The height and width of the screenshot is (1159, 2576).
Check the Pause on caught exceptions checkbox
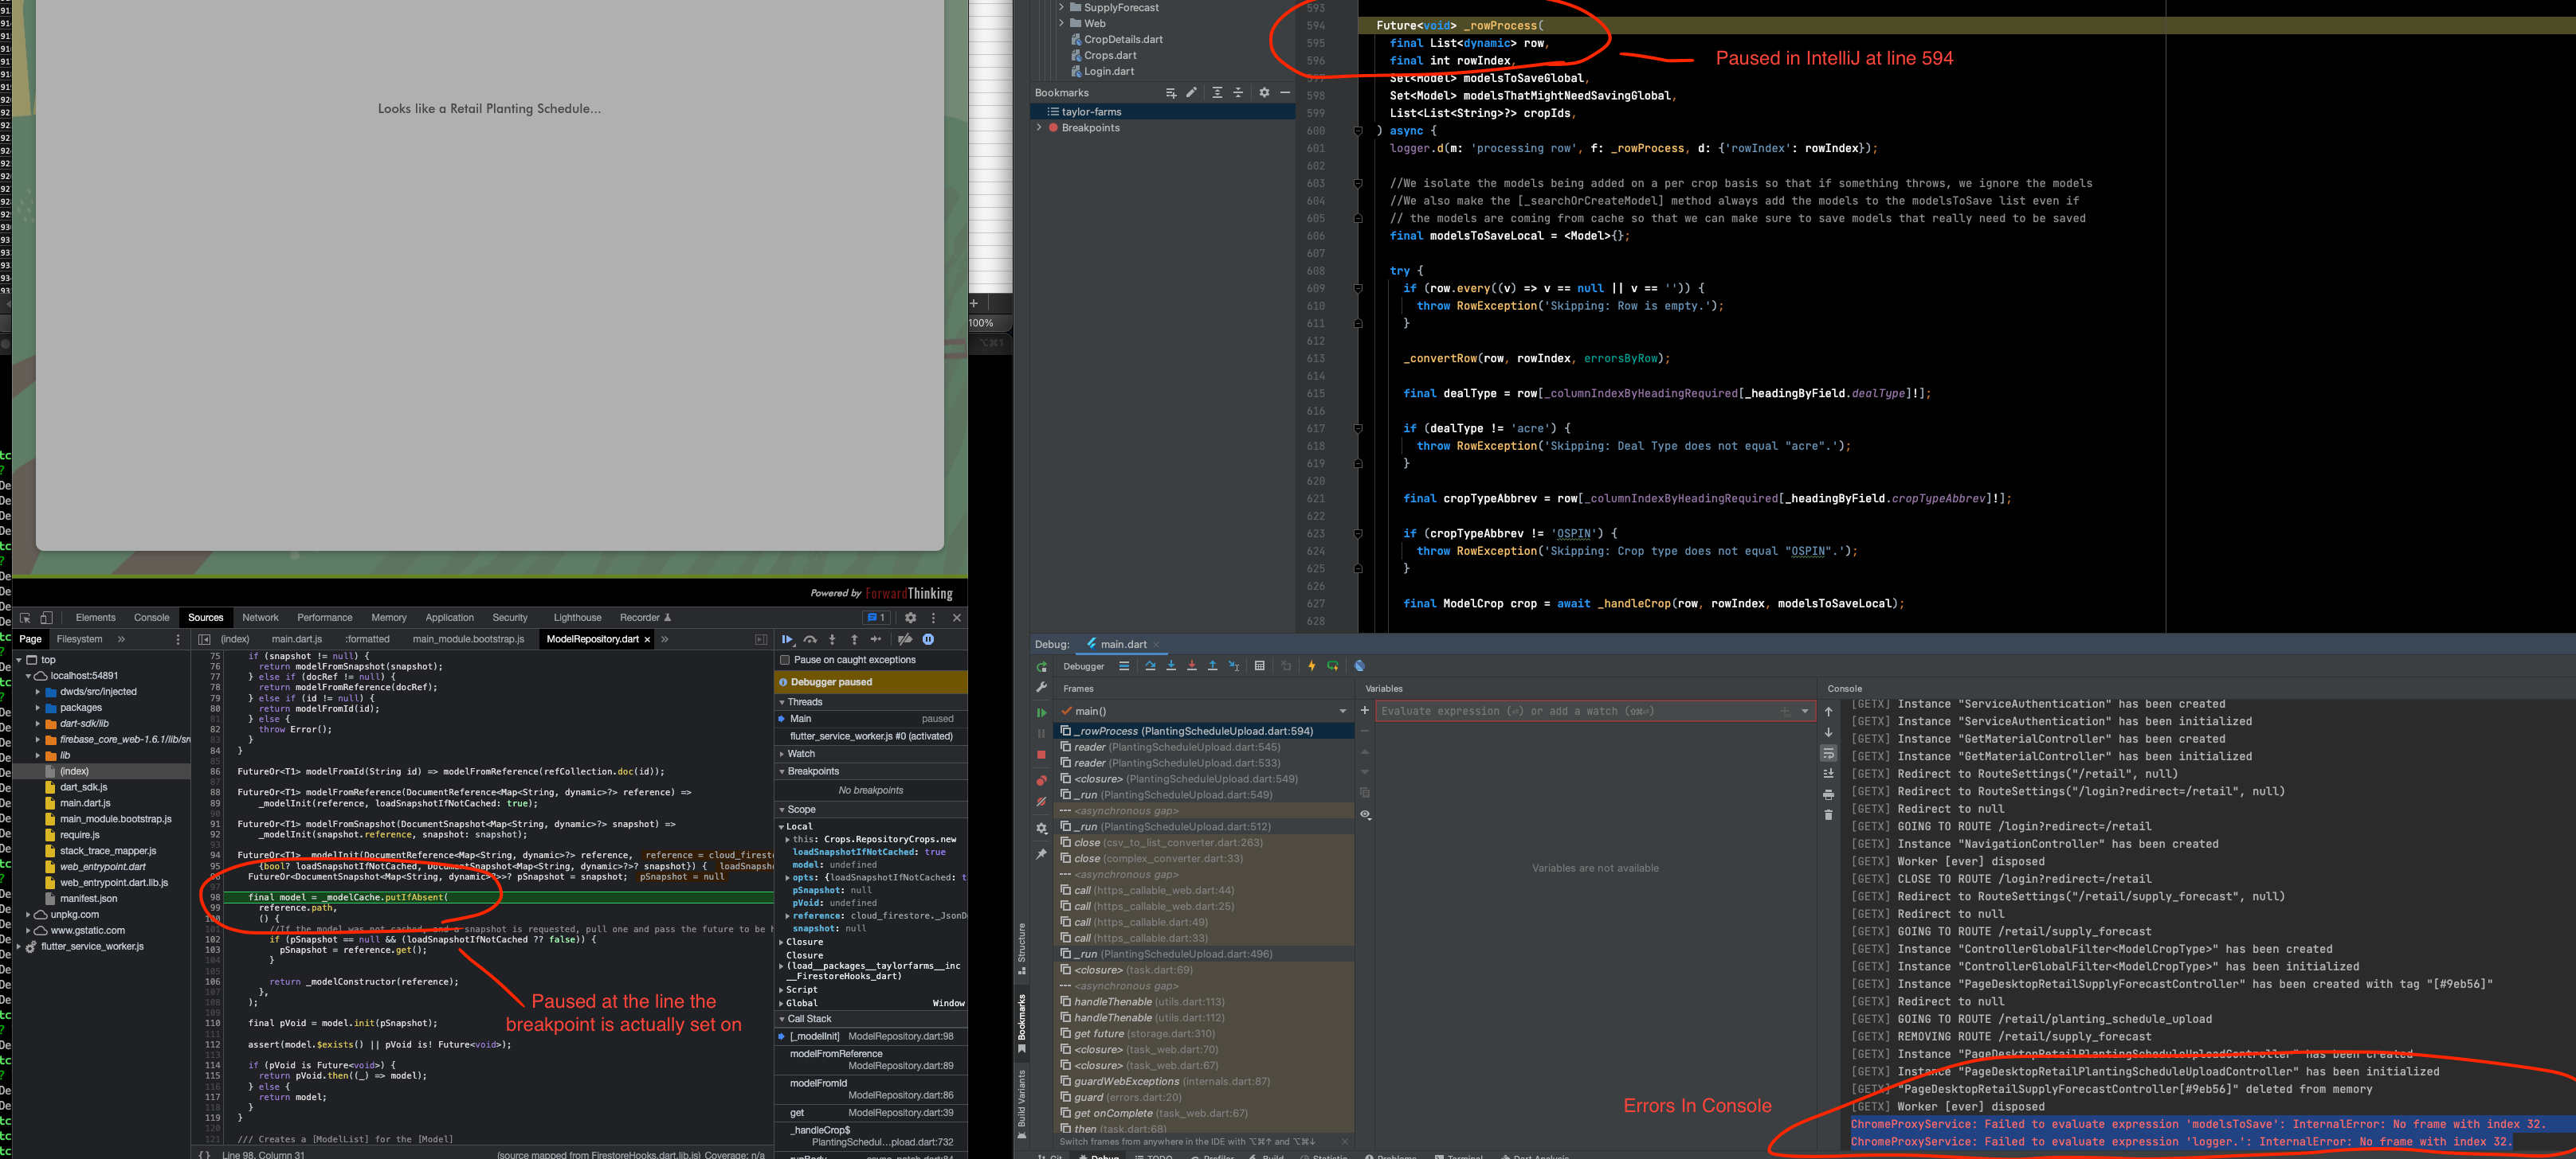785,661
